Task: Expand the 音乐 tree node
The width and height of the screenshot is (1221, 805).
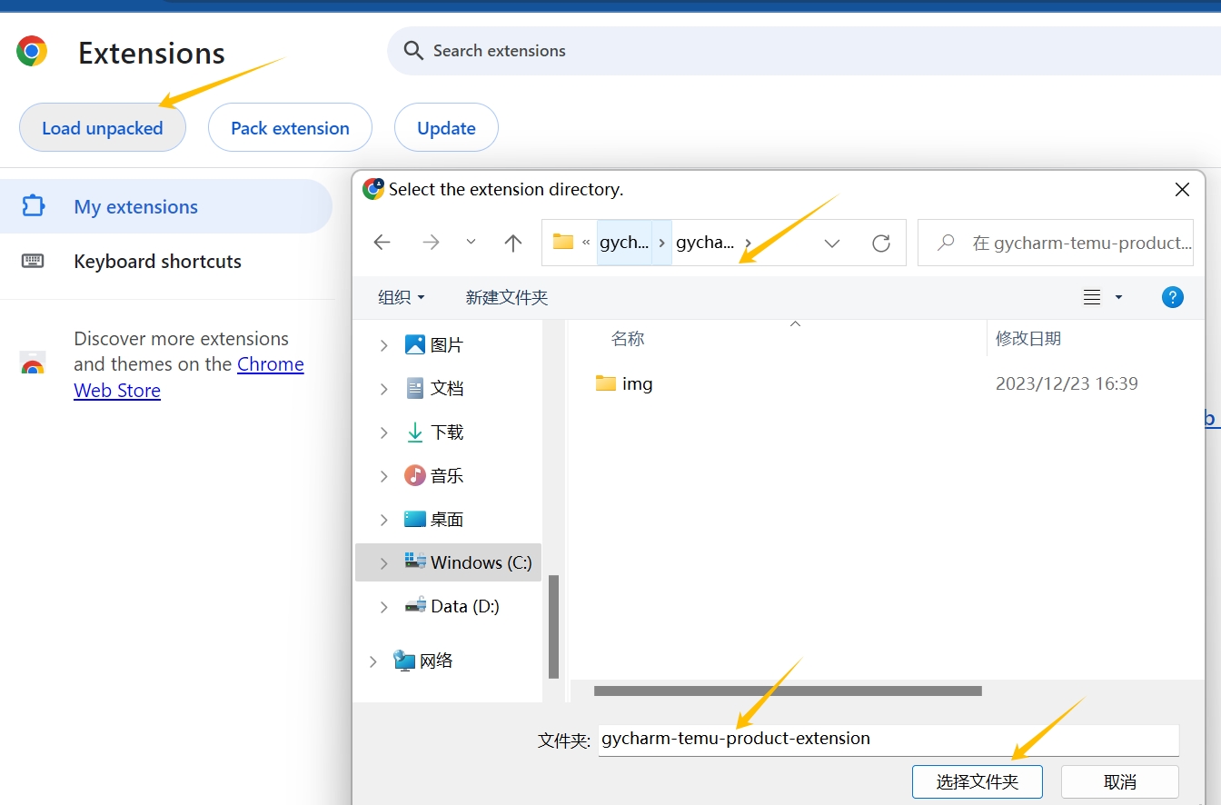Action: (x=383, y=476)
